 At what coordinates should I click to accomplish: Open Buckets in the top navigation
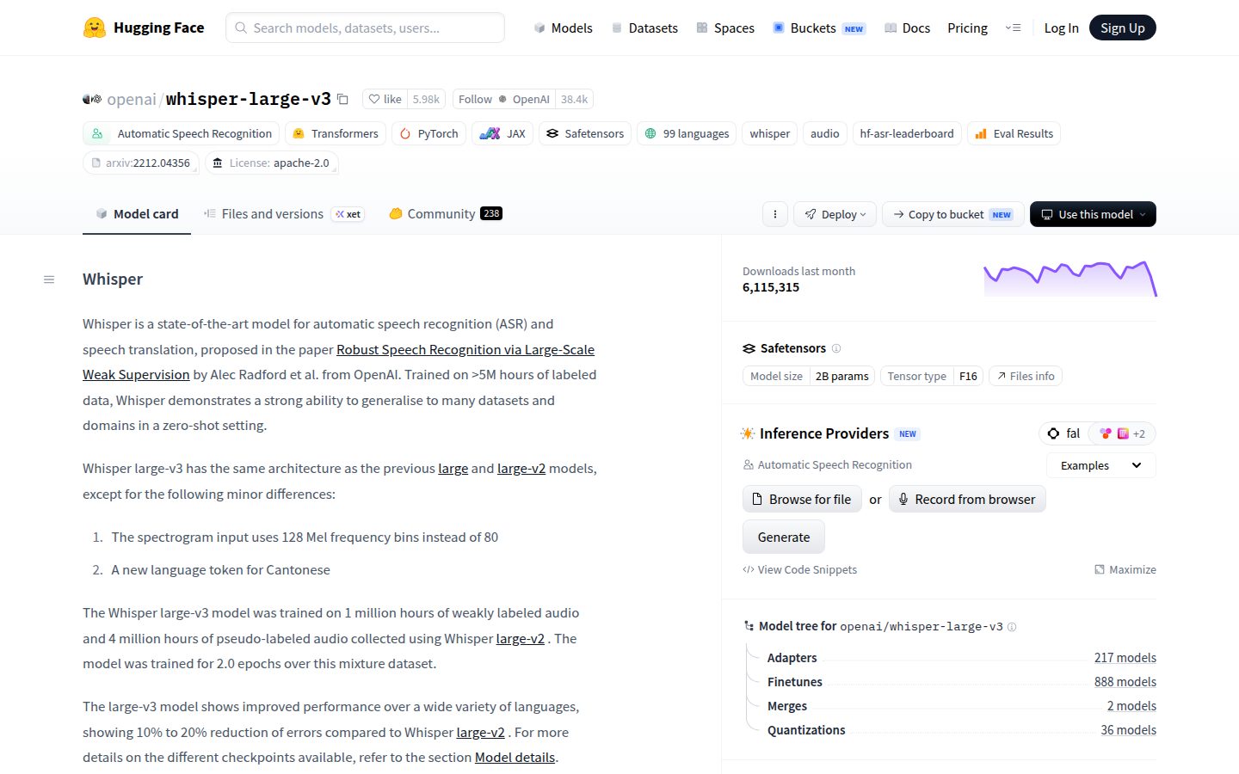click(x=818, y=28)
